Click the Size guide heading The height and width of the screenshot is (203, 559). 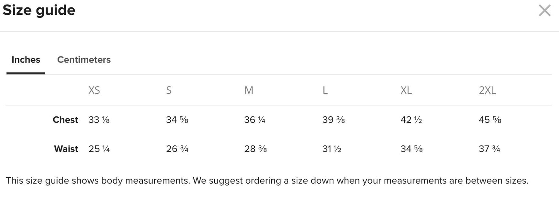[39, 10]
